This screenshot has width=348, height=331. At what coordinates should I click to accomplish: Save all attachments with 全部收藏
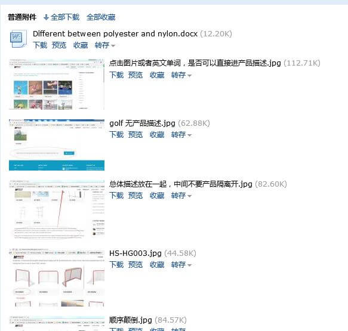[x=101, y=17]
